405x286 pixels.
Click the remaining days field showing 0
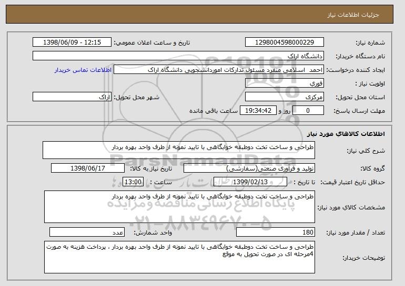pyautogui.click(x=308, y=111)
